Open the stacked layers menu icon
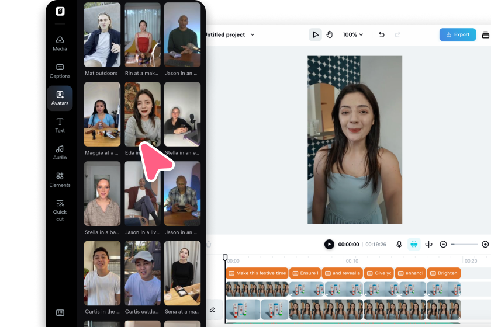Image resolution: width=491 pixels, height=327 pixels. (486, 34)
